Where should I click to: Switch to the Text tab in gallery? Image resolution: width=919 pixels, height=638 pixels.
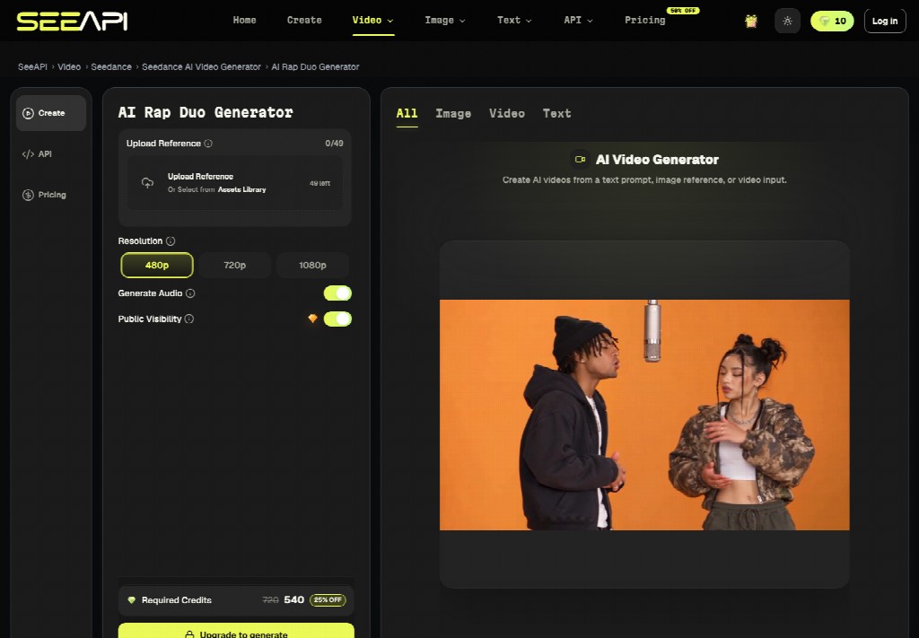(556, 114)
